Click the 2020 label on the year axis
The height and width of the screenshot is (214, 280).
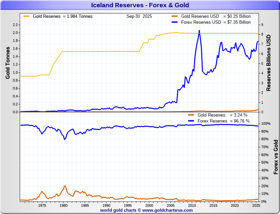click(235, 205)
